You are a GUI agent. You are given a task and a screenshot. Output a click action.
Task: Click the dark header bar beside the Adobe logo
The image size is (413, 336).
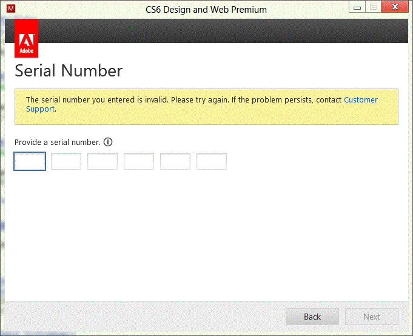point(224,32)
